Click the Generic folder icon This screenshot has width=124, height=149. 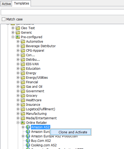(x=18, y=33)
